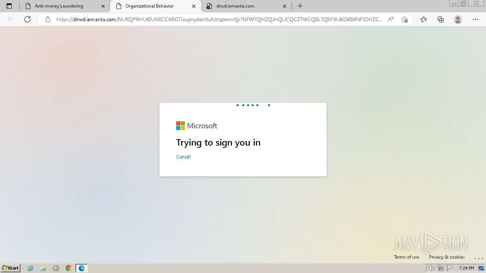Select the Microsoft Edge taskbar button
Image resolution: width=486 pixels, height=273 pixels.
point(82,268)
